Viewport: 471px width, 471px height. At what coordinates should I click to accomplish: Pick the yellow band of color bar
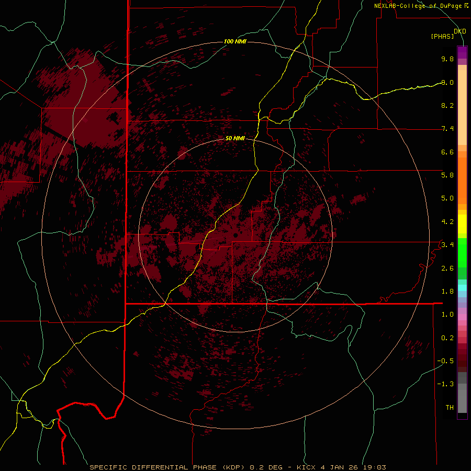tap(462, 224)
